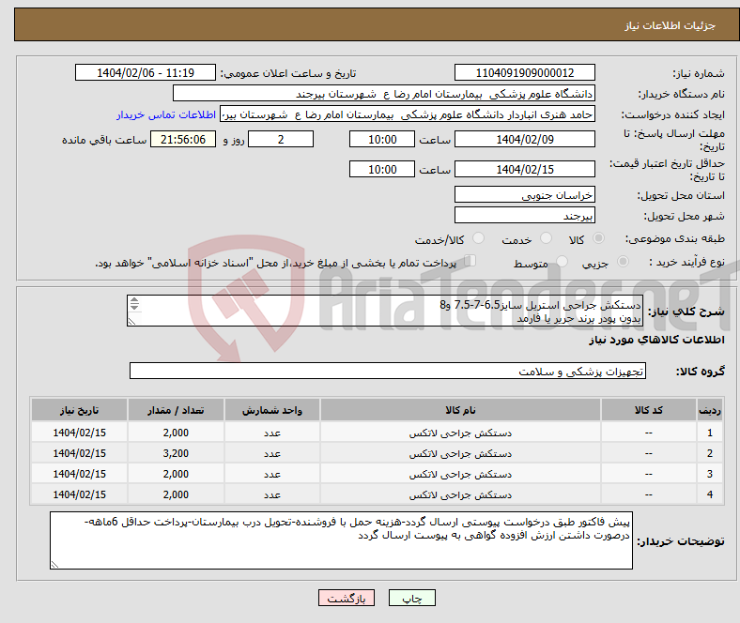
Task: Click the quantity 2,000 in row 1
Action: tap(176, 433)
